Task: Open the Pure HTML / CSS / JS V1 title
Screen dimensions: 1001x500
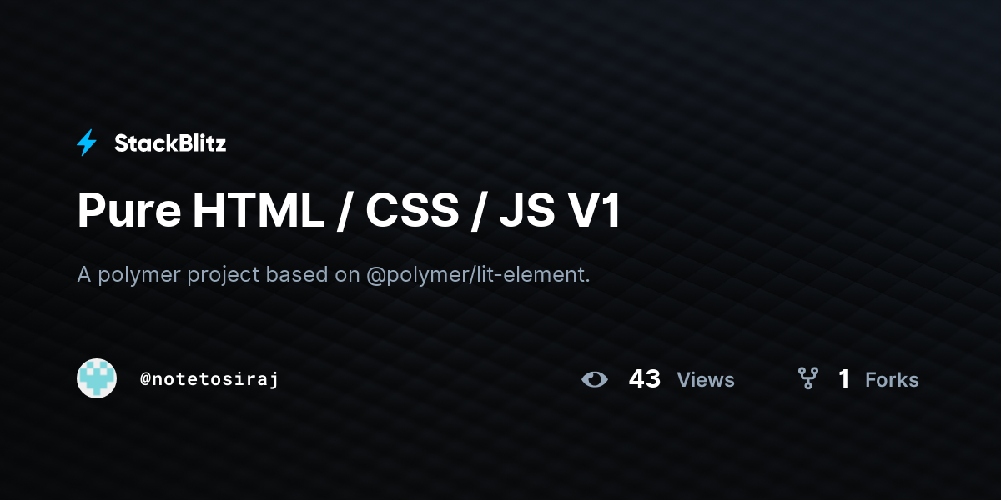Action: click(x=350, y=211)
